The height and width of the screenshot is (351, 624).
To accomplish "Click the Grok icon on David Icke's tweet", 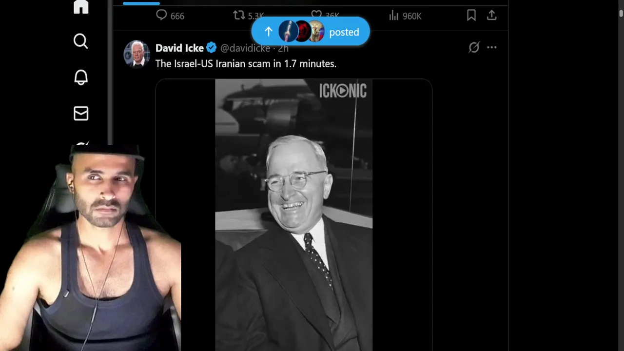I will (474, 47).
